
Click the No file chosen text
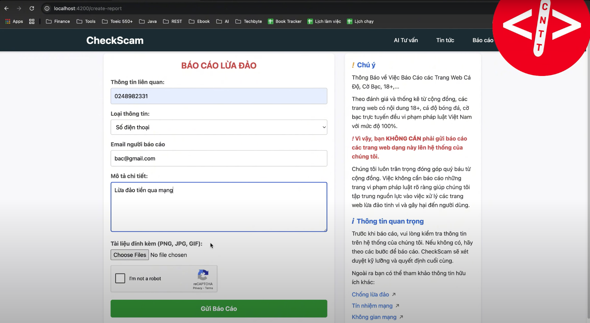pyautogui.click(x=169, y=255)
